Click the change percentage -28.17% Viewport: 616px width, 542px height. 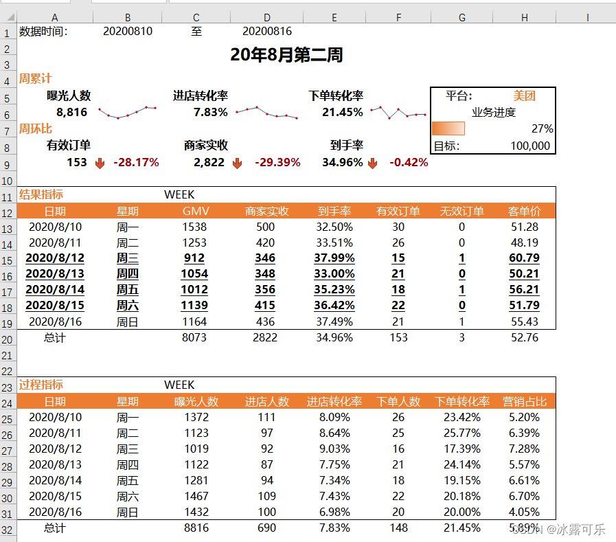(137, 162)
